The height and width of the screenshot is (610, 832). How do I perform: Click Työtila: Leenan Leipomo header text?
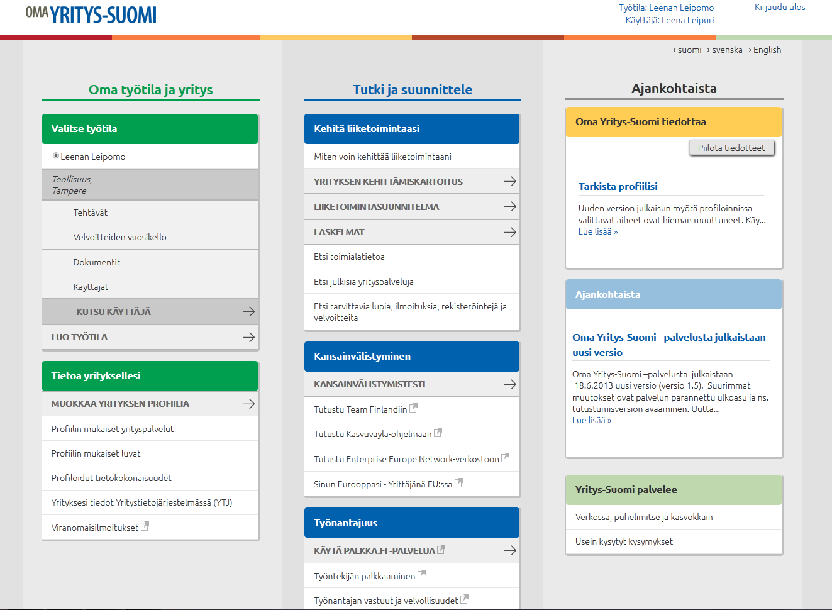tap(666, 8)
